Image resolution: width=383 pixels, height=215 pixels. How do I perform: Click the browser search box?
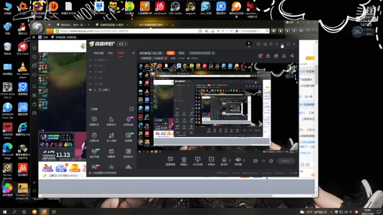pos(252,31)
